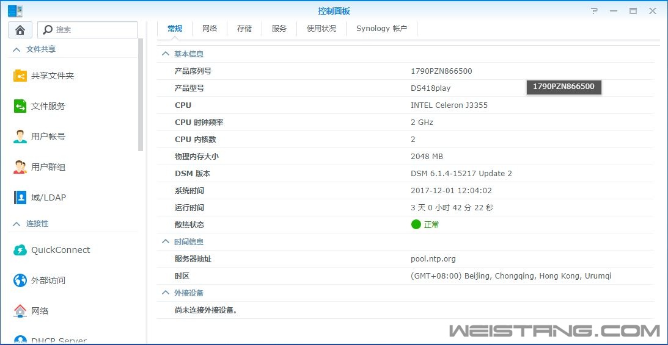Open the External Access (外部访问) globe icon
Screen dimensions: 668x345
point(20,280)
